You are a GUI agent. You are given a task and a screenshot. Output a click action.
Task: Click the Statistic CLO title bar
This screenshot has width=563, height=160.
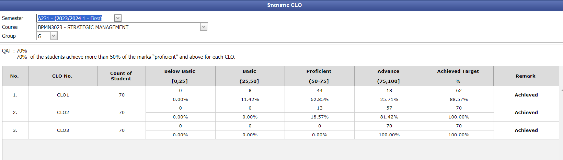coord(281,5)
